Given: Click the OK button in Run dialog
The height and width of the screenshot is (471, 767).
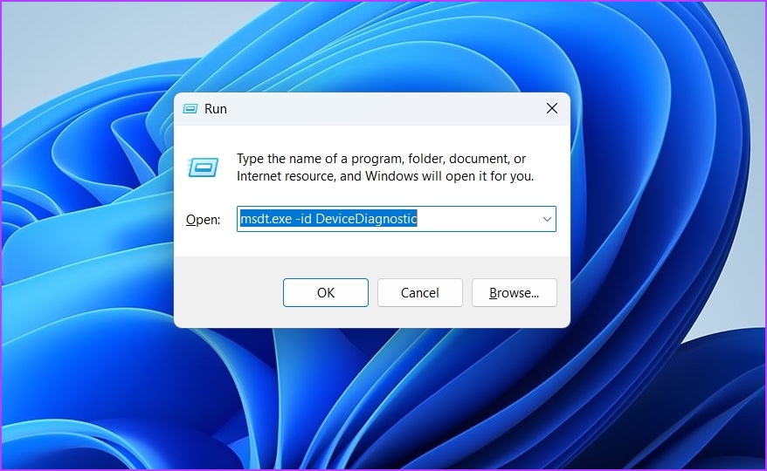Looking at the screenshot, I should pyautogui.click(x=325, y=293).
